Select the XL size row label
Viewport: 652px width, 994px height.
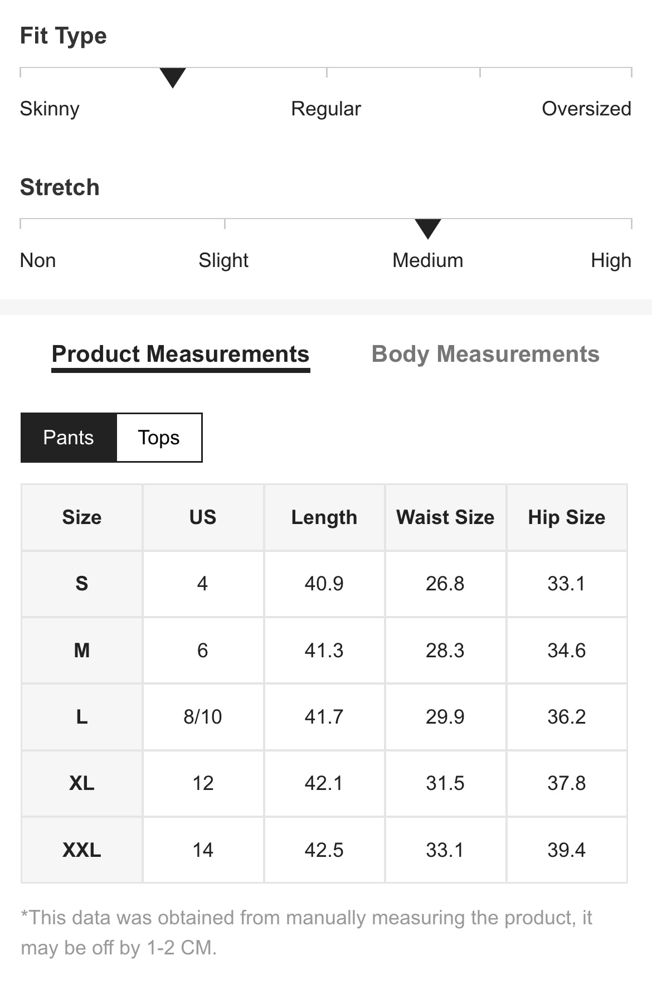coord(82,783)
